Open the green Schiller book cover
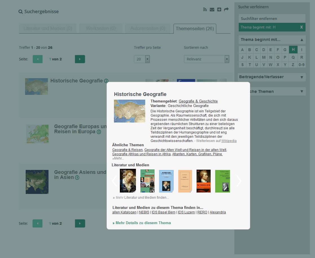Image resolution: width=315 pixels, height=258 pixels. (223, 181)
